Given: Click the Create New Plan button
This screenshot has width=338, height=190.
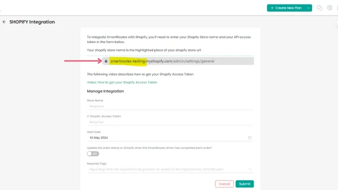Looking at the screenshot, I should (x=286, y=8).
